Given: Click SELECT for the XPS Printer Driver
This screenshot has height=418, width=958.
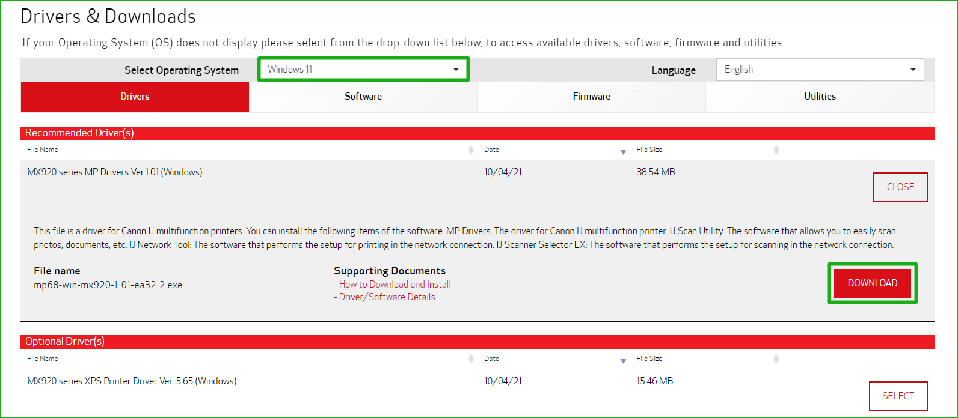Looking at the screenshot, I should coord(898,396).
